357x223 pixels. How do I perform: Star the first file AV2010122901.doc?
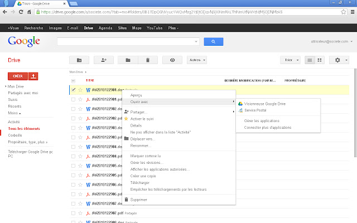pyautogui.click(x=80, y=89)
